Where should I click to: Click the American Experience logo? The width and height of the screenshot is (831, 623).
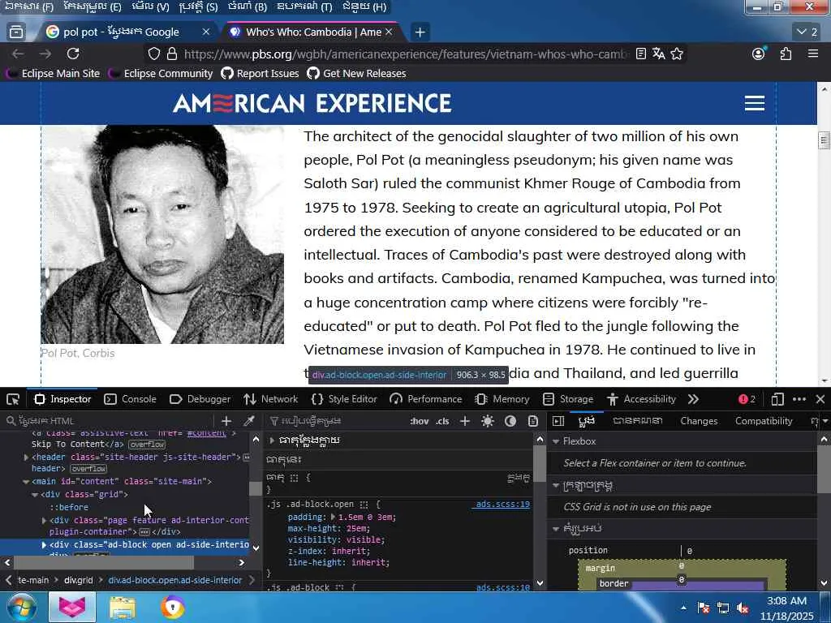[x=312, y=103]
